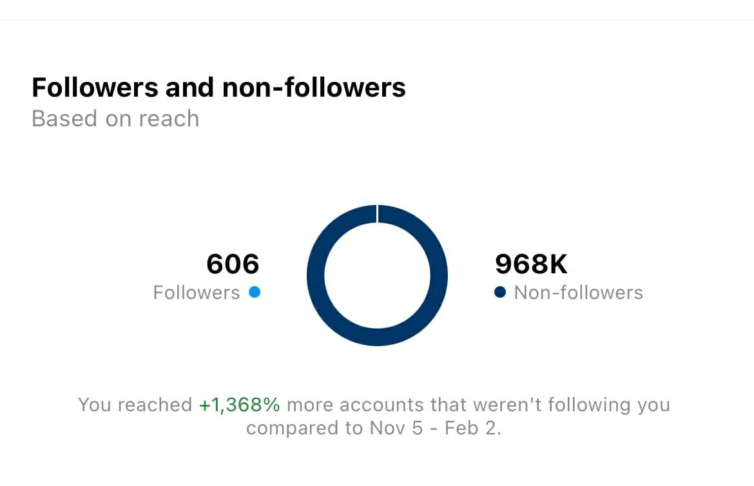The height and width of the screenshot is (486, 754).
Task: Tap the green +1,368% percentage text
Action: click(240, 405)
